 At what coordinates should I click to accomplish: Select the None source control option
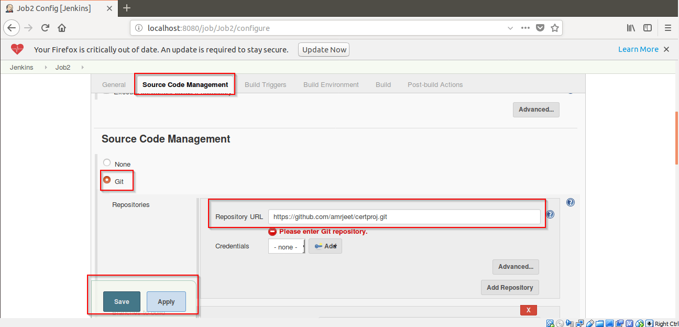pos(107,163)
